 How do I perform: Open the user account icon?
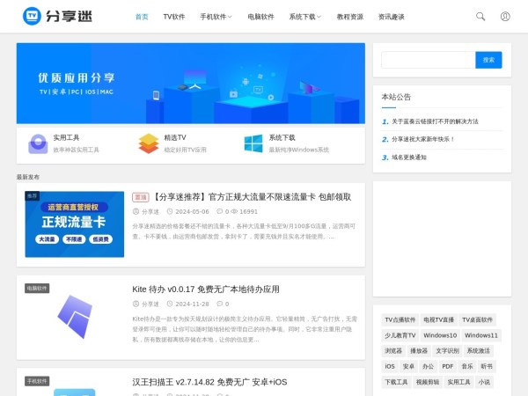point(505,16)
